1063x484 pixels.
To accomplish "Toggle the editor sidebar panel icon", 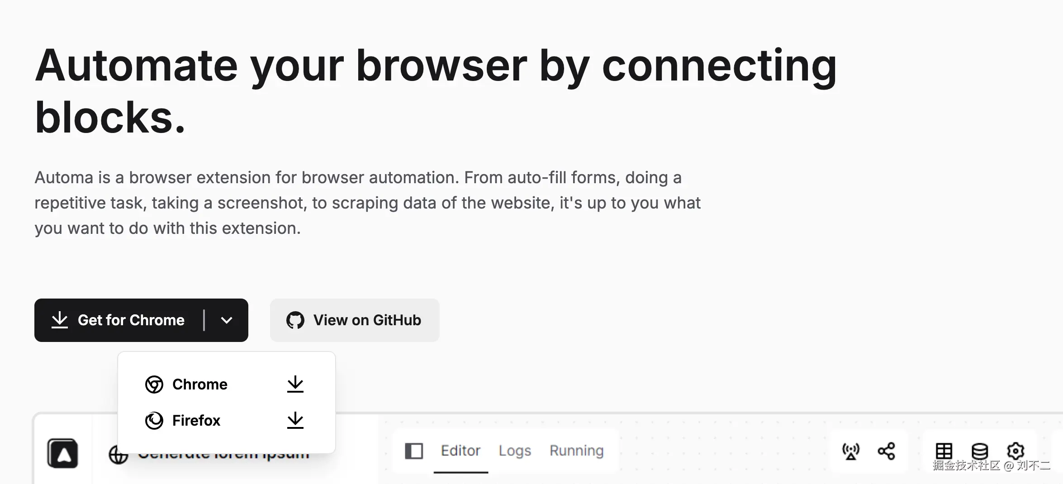I will pos(414,451).
